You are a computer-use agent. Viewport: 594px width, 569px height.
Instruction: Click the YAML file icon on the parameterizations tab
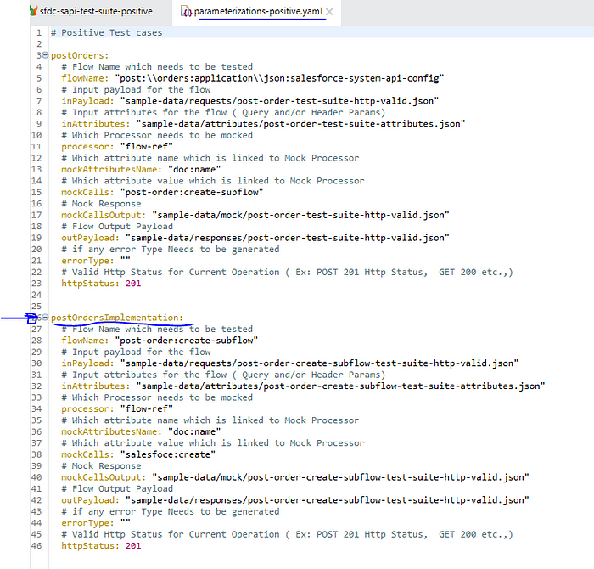point(186,12)
